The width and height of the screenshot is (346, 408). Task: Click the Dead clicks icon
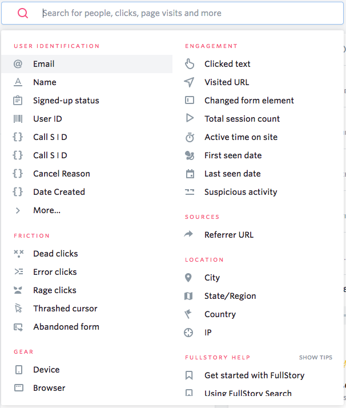pos(18,254)
